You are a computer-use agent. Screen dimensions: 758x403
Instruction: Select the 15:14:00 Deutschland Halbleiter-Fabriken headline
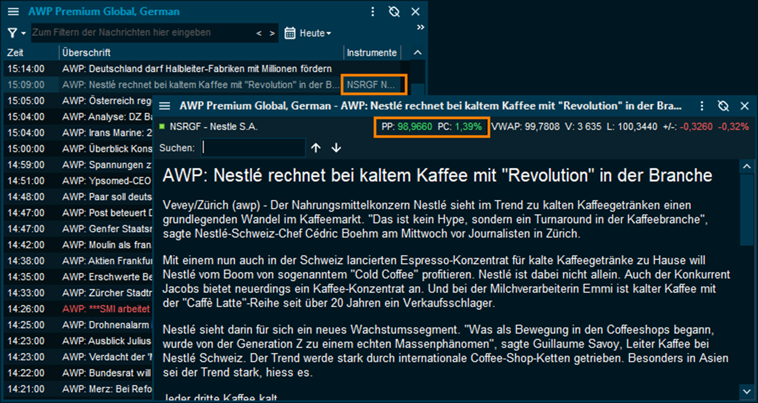(x=196, y=69)
